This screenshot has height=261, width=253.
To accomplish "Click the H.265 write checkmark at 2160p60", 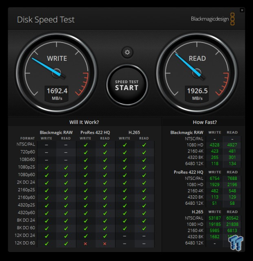I will click(124, 198).
